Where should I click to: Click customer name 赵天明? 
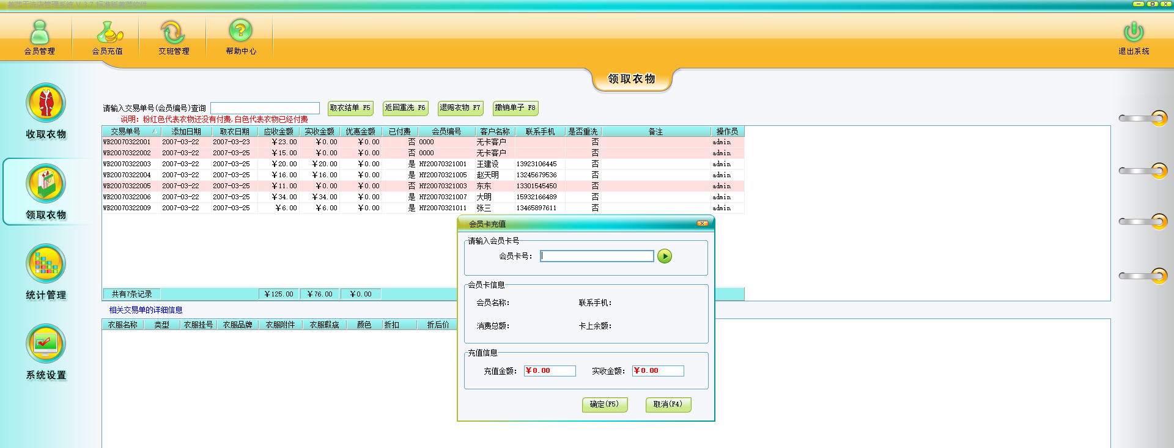pyautogui.click(x=488, y=175)
